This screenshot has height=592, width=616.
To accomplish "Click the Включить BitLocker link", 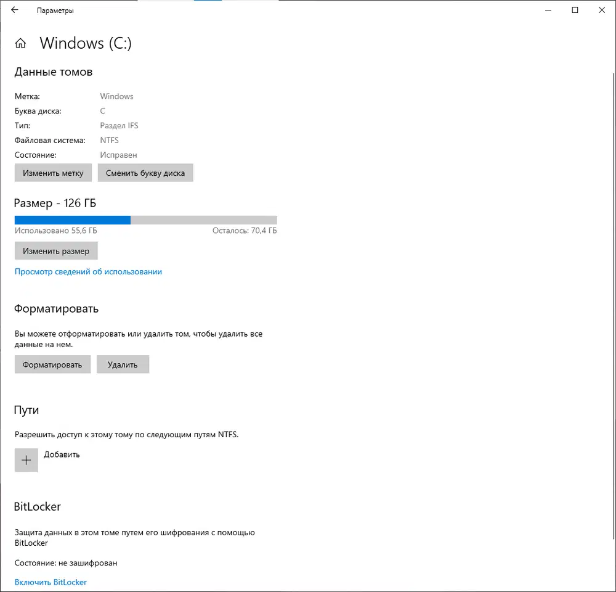I will click(51, 582).
